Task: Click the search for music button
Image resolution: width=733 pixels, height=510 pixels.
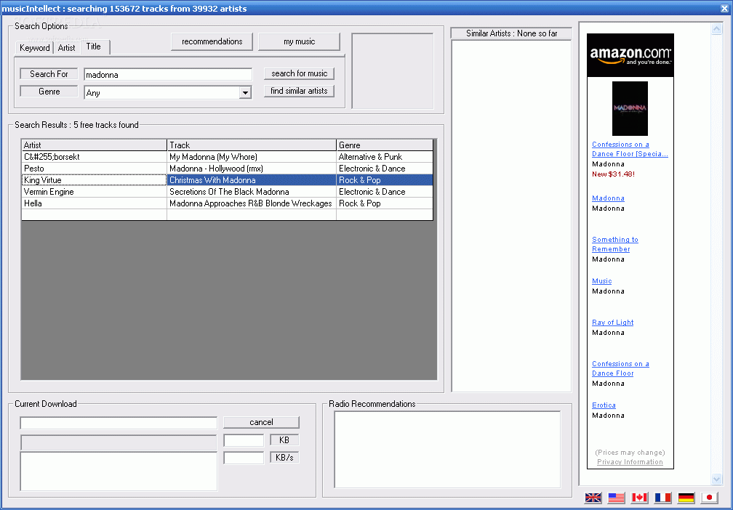Action: (299, 73)
